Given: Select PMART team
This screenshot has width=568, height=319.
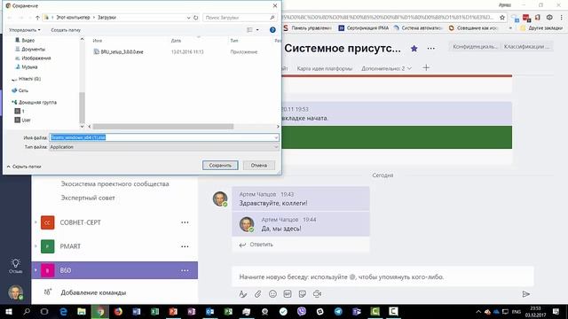Looking at the screenshot, I should [114, 246].
